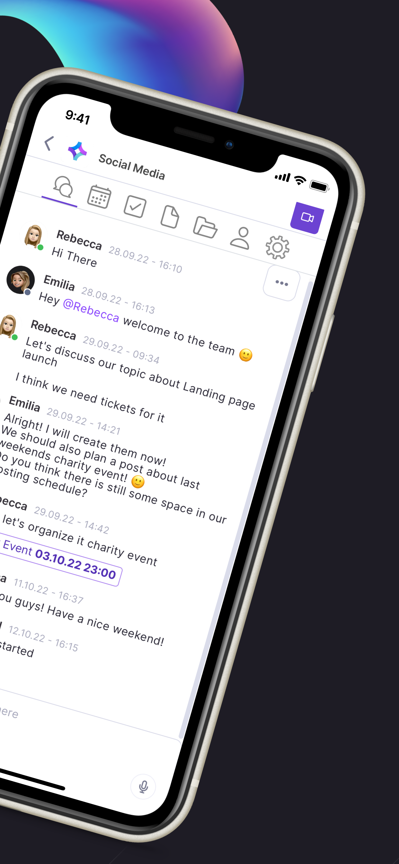Click the Social Media channel title
Viewport: 399px width, 864px height.
[132, 167]
